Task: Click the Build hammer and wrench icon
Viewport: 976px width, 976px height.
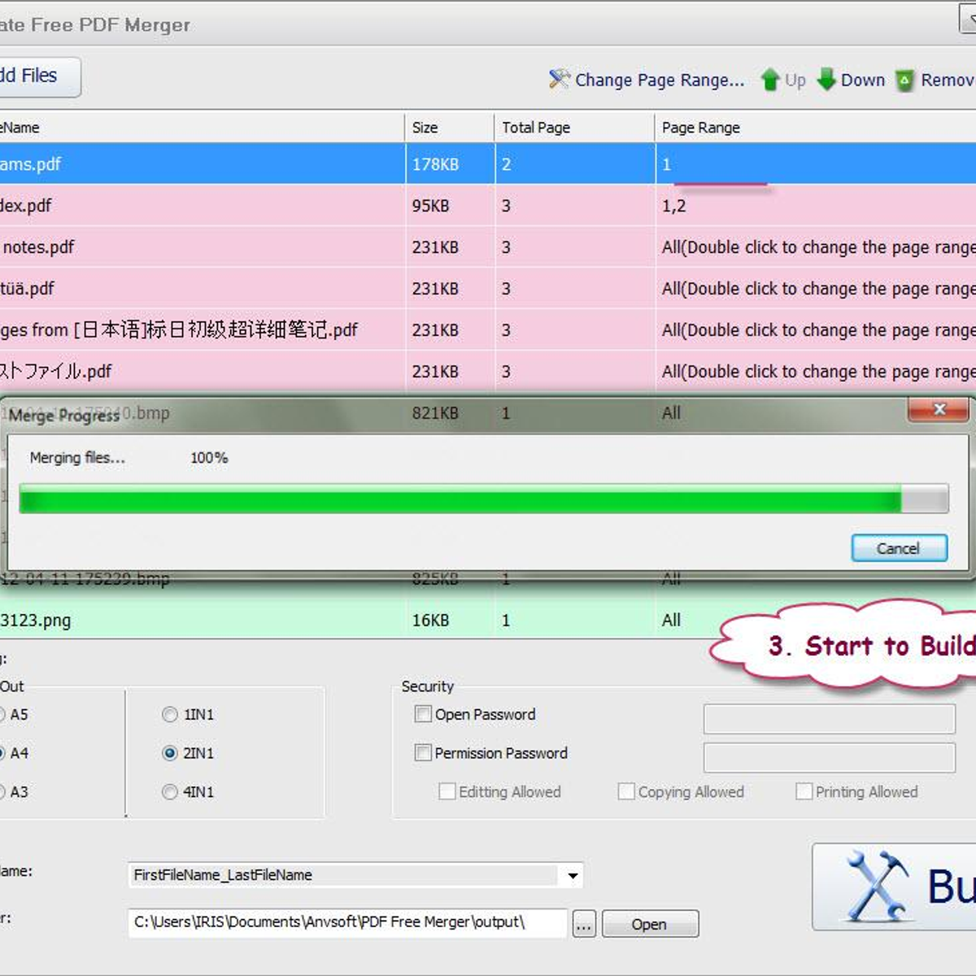Action: (x=877, y=886)
